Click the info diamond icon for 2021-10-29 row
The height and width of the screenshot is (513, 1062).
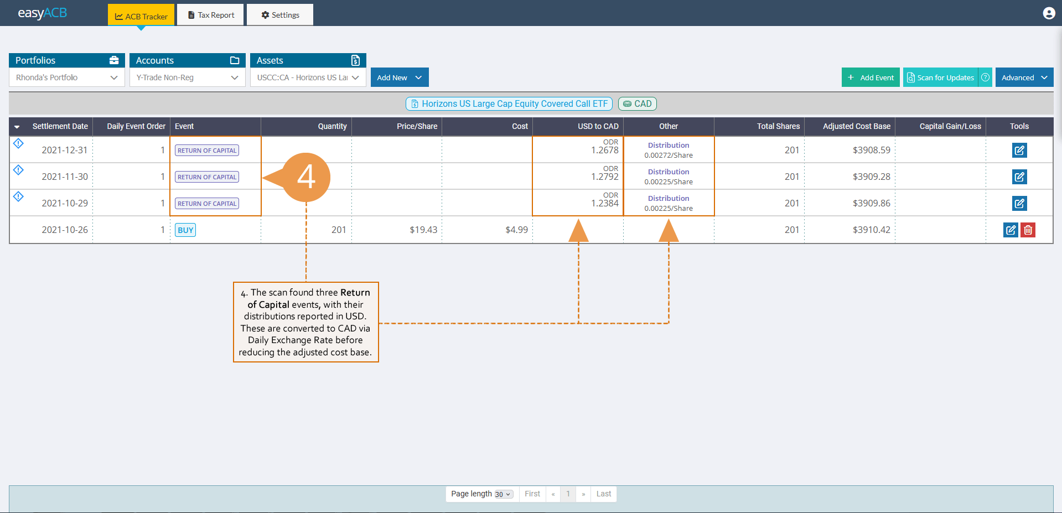point(18,196)
